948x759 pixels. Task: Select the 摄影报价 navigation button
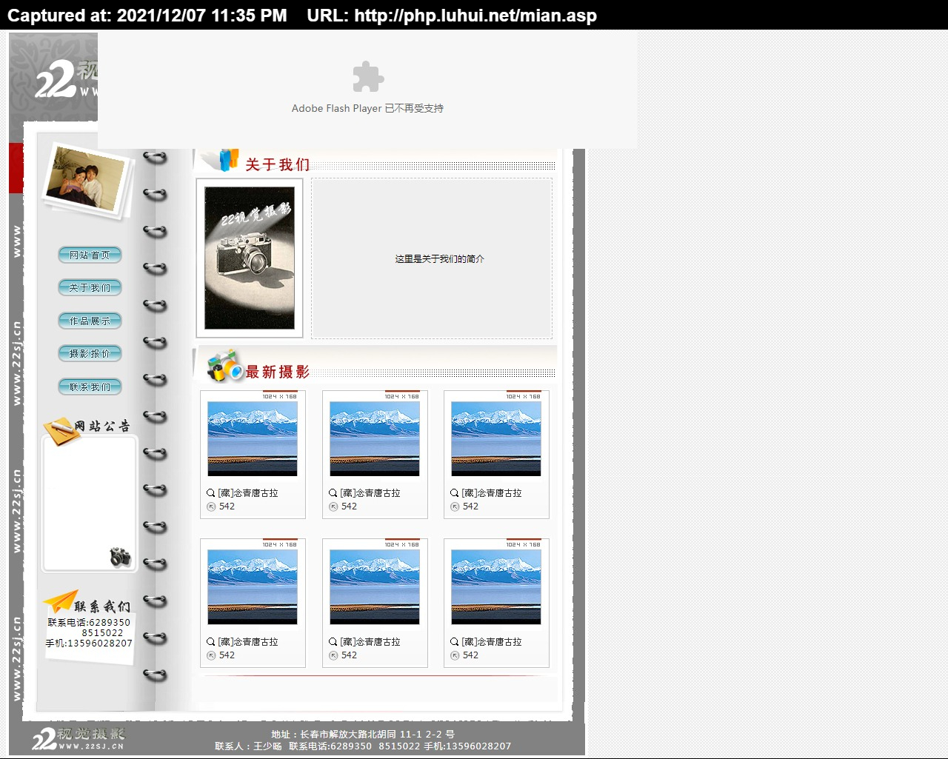click(x=90, y=353)
